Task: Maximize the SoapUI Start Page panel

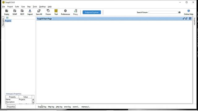Action: click(x=186, y=18)
